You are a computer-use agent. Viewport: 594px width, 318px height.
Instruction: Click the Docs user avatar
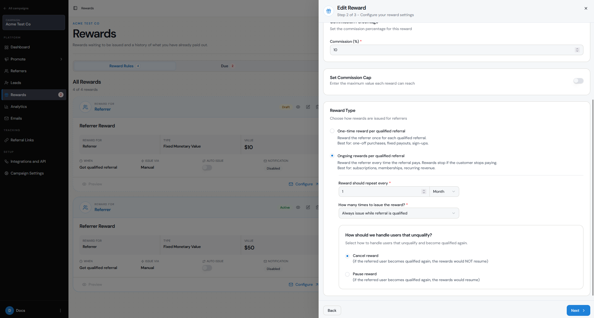[10, 311]
